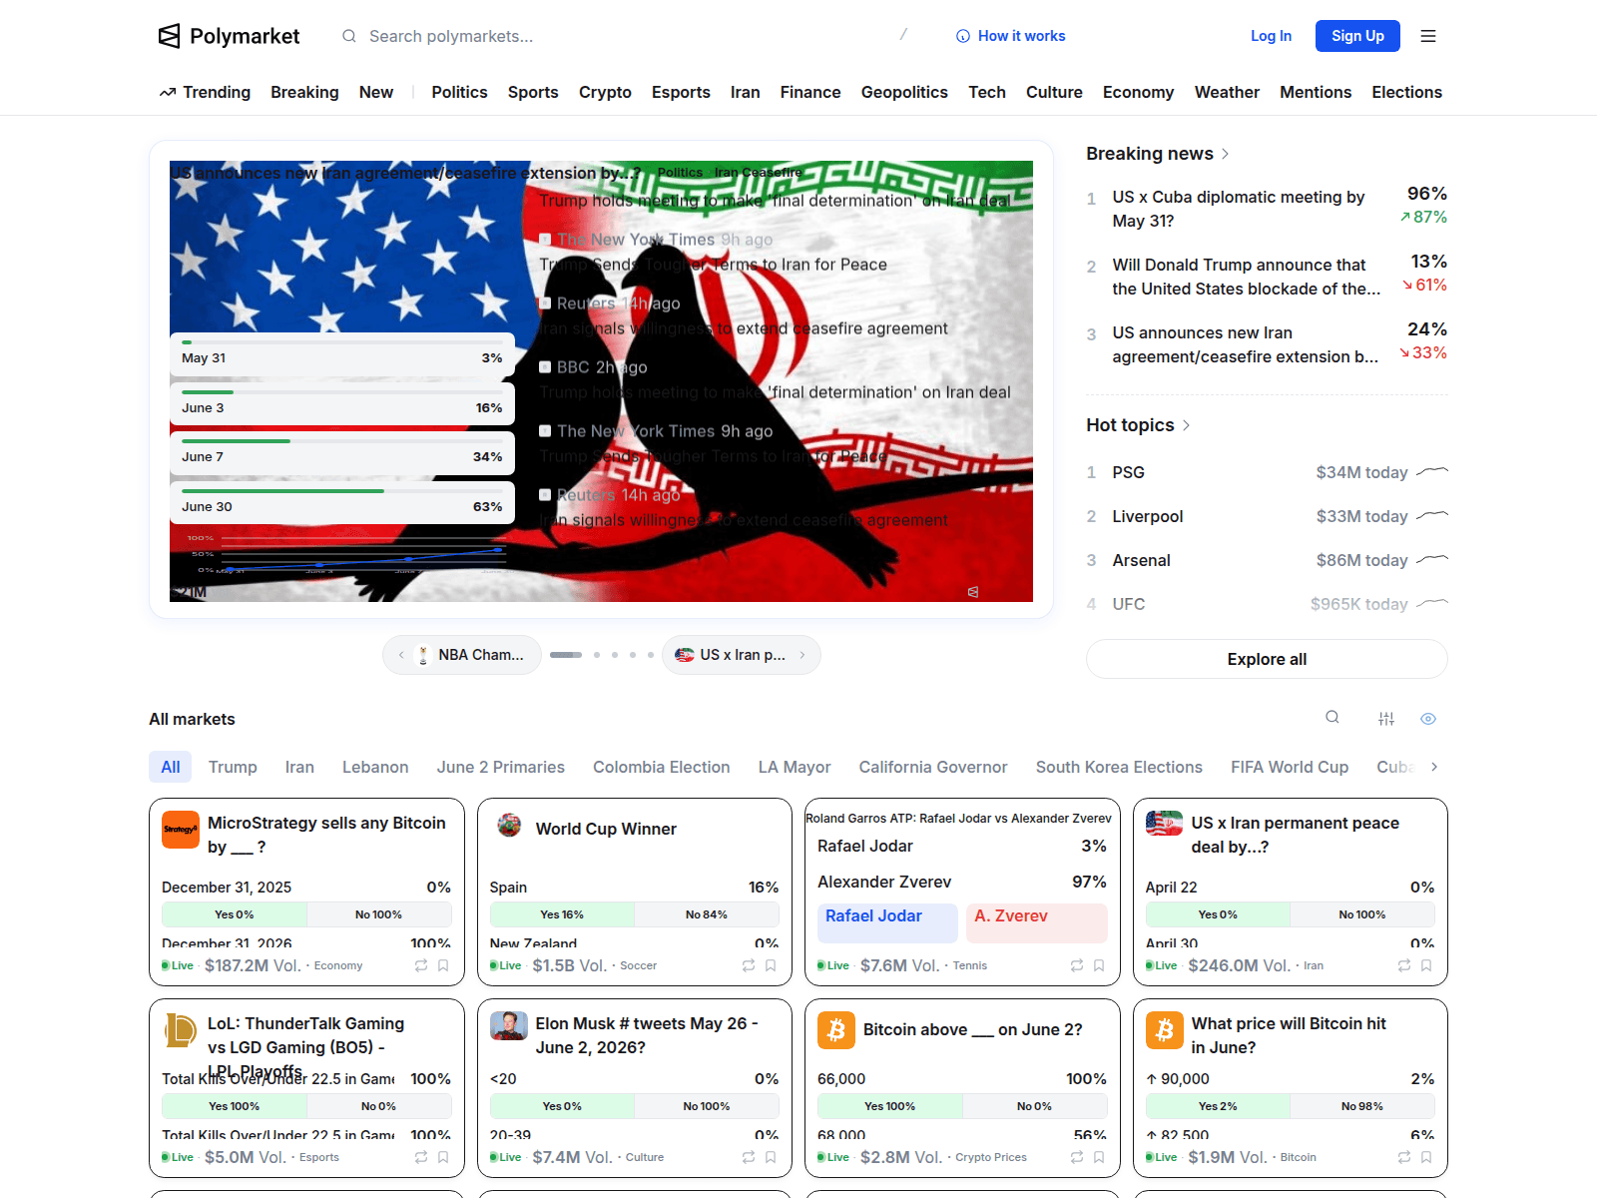Screen dimensions: 1597x1198
Task: Bookmark the World Cup Winner market
Action: point(771,965)
